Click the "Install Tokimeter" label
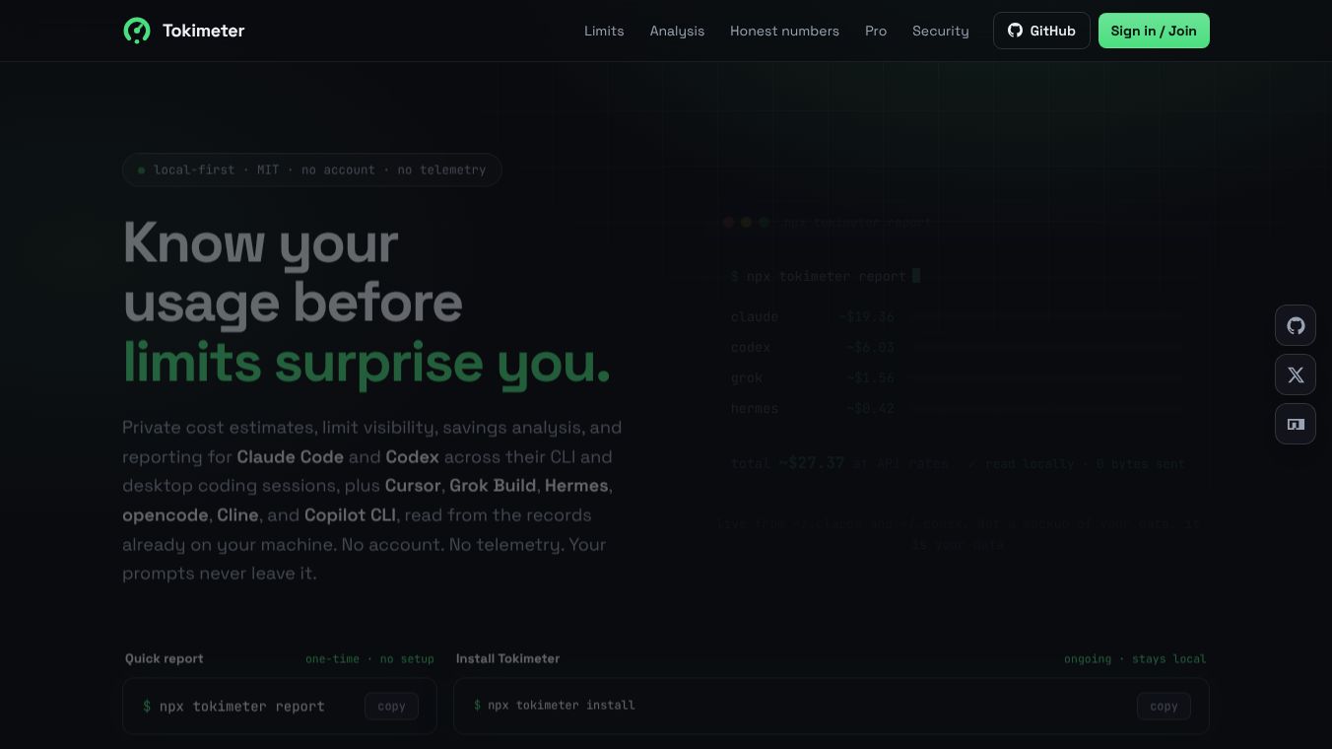This screenshot has height=749, width=1332. [x=508, y=658]
